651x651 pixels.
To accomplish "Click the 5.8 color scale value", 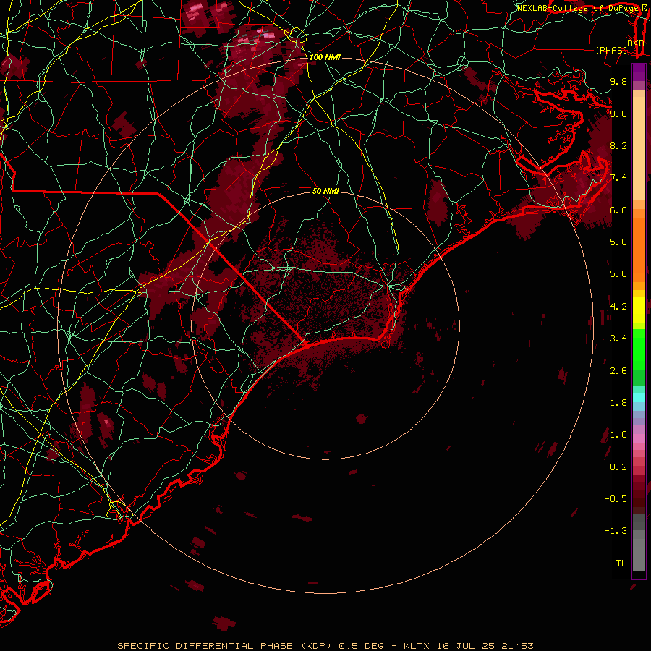I will [x=618, y=242].
